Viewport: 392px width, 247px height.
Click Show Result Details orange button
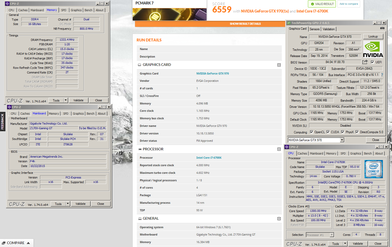point(245,24)
